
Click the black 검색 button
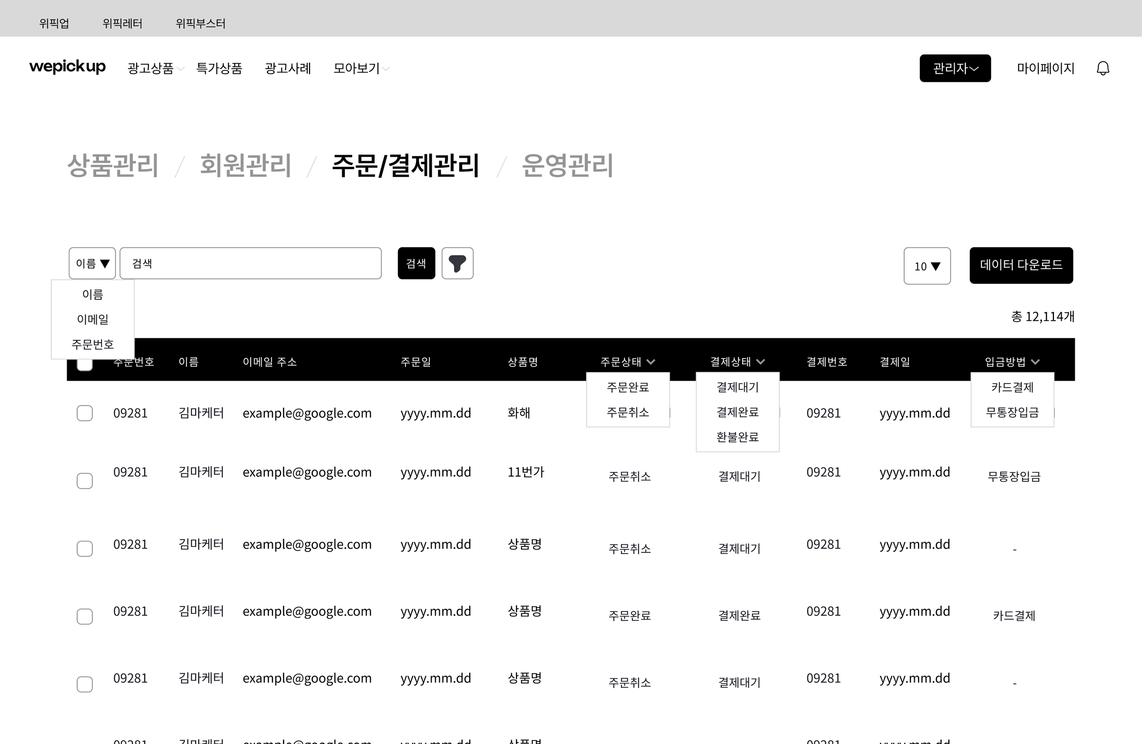(x=416, y=263)
